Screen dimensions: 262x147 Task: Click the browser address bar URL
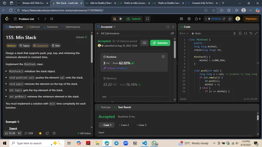click(62, 10)
